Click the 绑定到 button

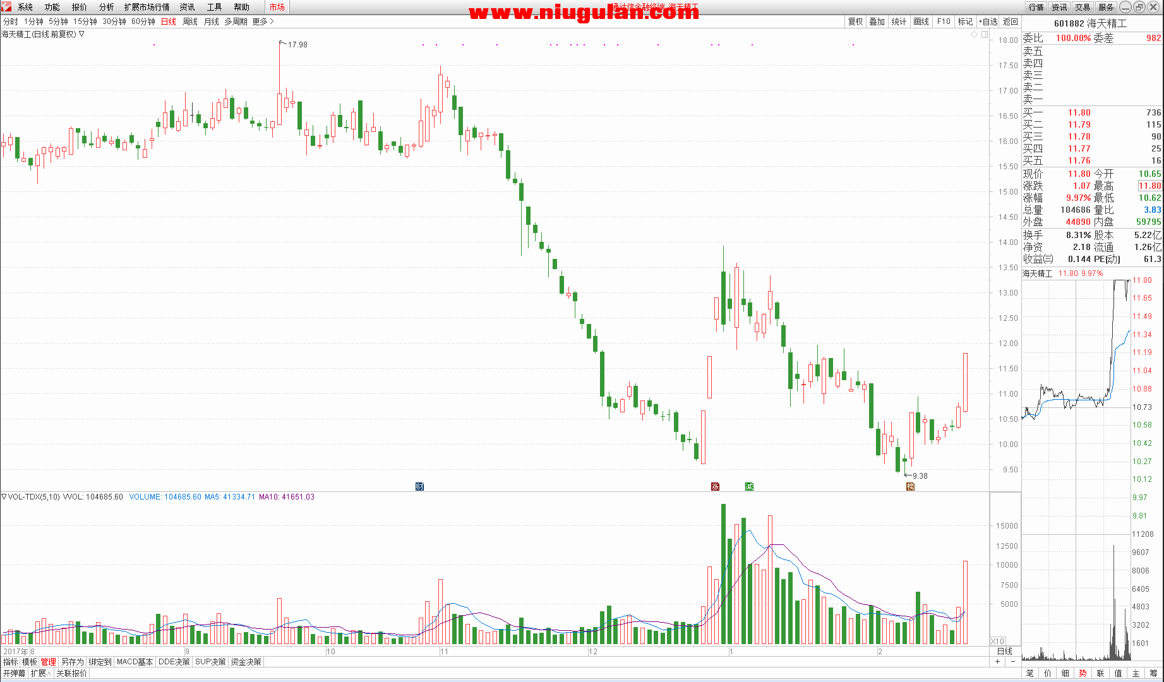coord(100,662)
